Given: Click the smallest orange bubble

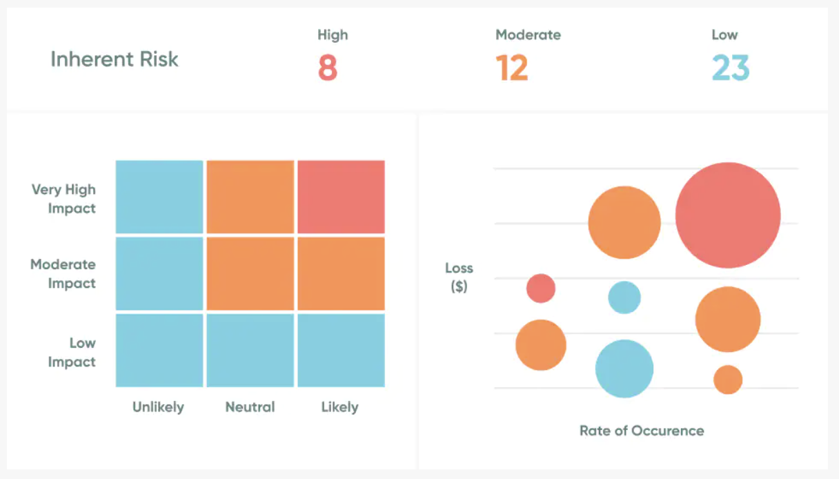Looking at the screenshot, I should tap(728, 380).
